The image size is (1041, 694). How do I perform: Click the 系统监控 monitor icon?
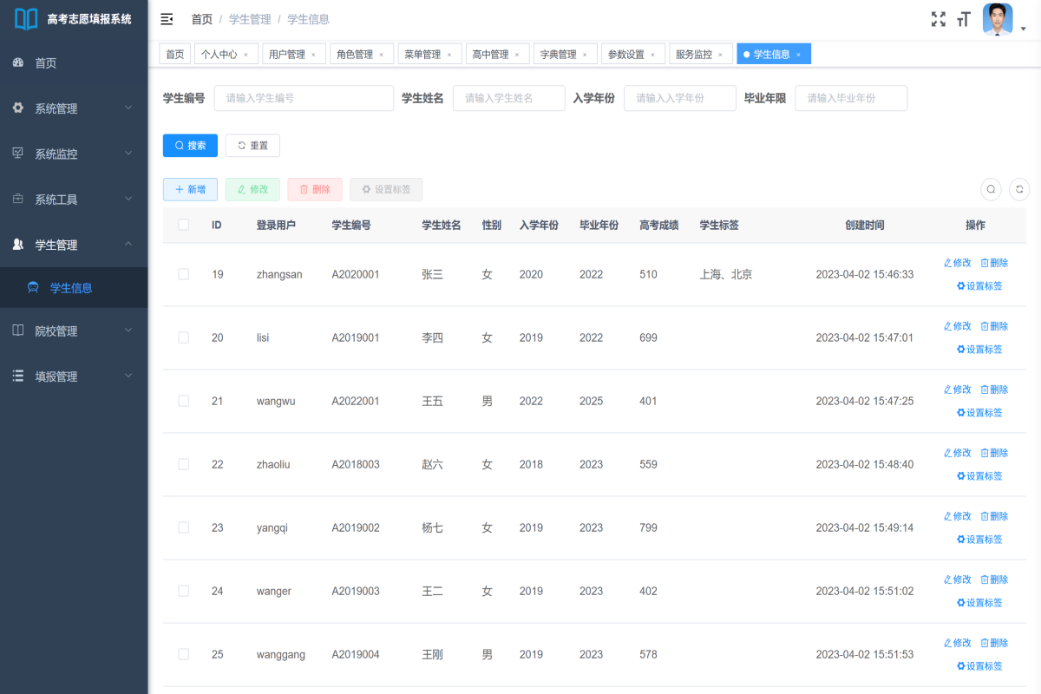pos(19,154)
